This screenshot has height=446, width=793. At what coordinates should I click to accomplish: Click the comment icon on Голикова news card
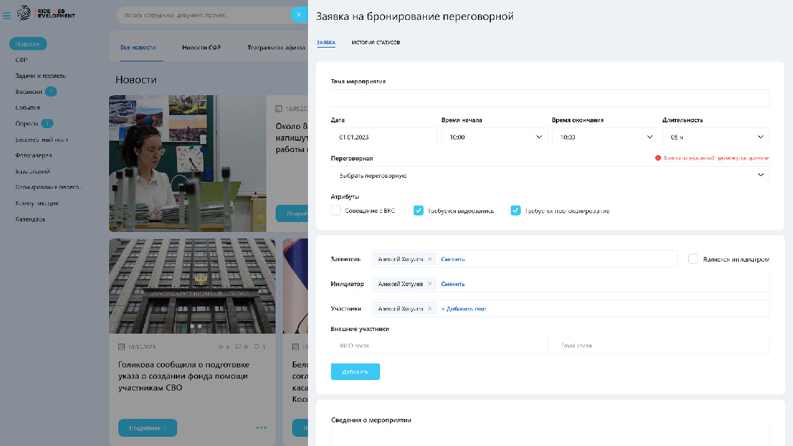point(239,347)
